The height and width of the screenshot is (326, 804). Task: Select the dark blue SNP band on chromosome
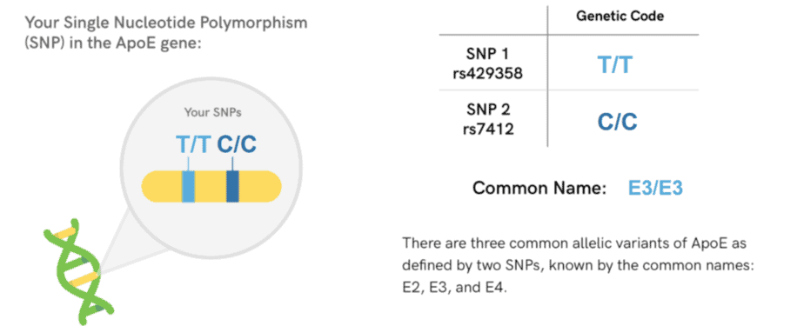point(233,187)
